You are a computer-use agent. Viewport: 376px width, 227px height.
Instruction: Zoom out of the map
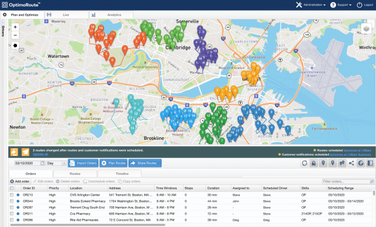coord(15,36)
